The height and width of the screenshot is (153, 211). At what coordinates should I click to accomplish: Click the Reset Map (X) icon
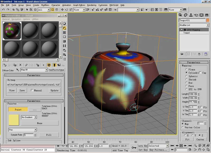[20, 65]
